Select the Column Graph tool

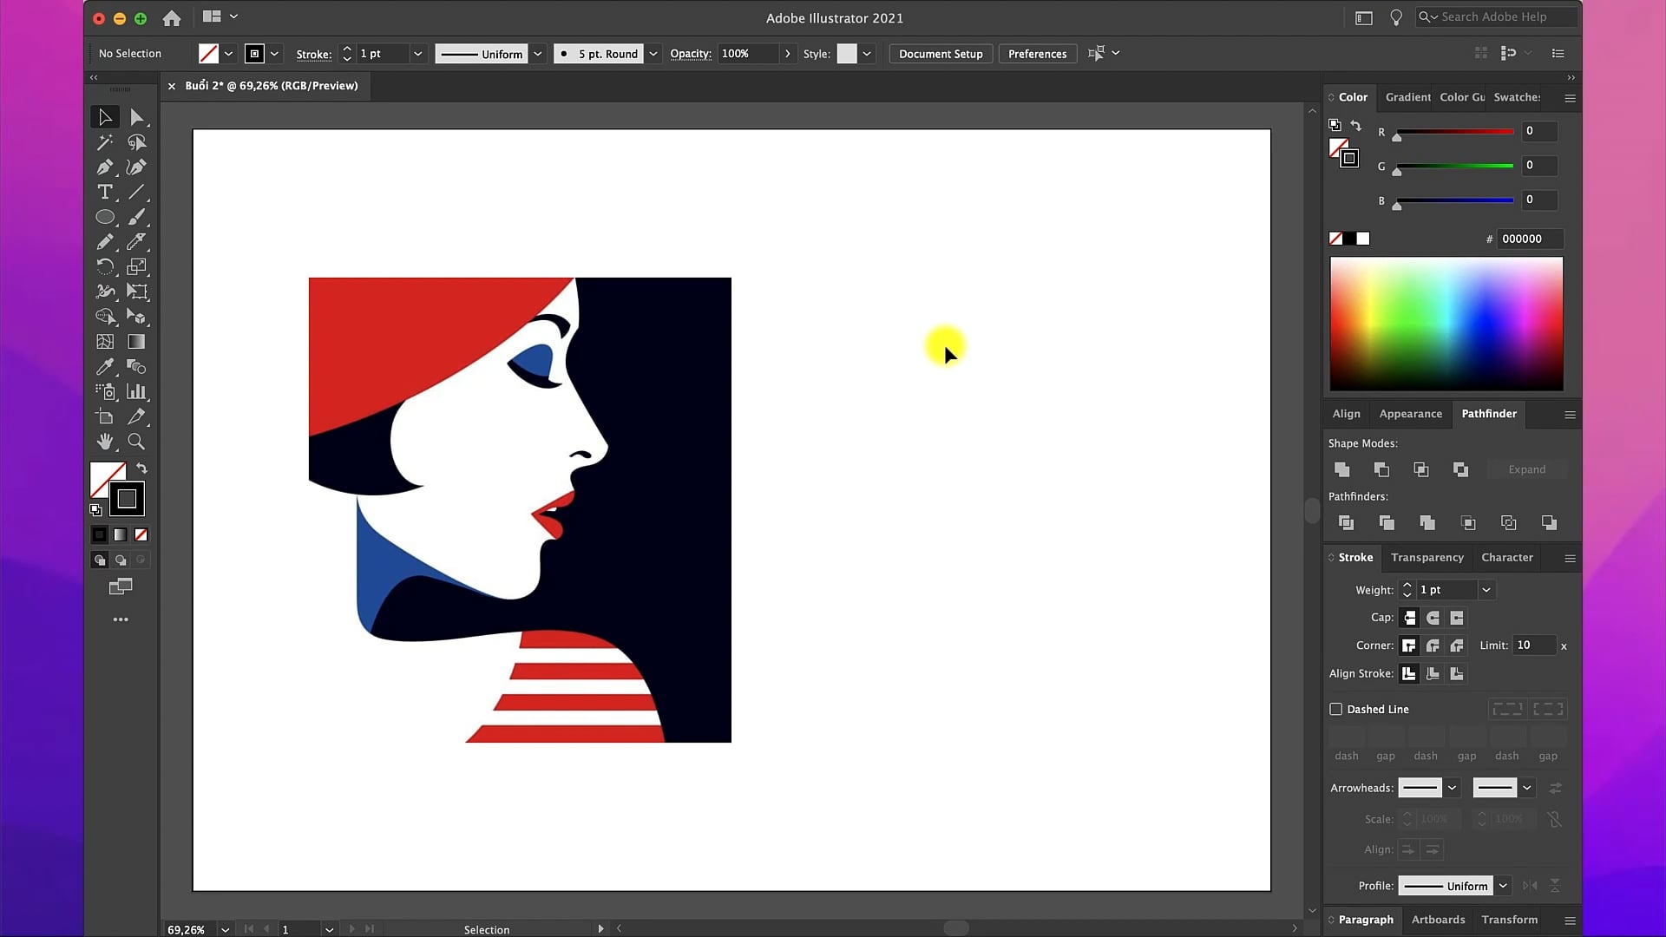point(136,391)
